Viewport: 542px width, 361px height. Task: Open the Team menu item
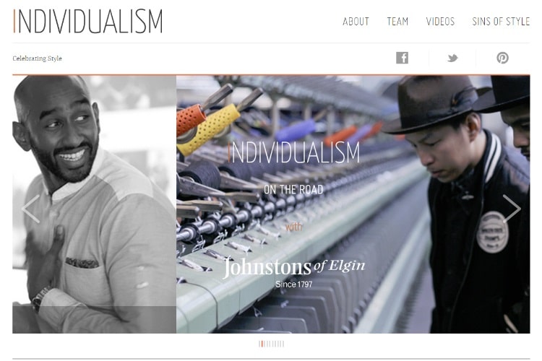(x=397, y=22)
